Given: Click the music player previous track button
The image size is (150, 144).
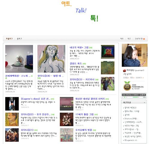Looking at the screenshot, I should click(x=123, y=97).
